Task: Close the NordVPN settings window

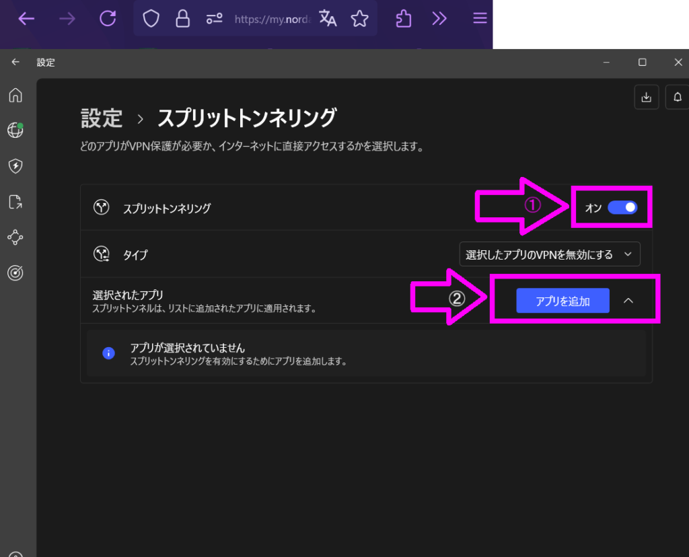Action: [x=678, y=63]
